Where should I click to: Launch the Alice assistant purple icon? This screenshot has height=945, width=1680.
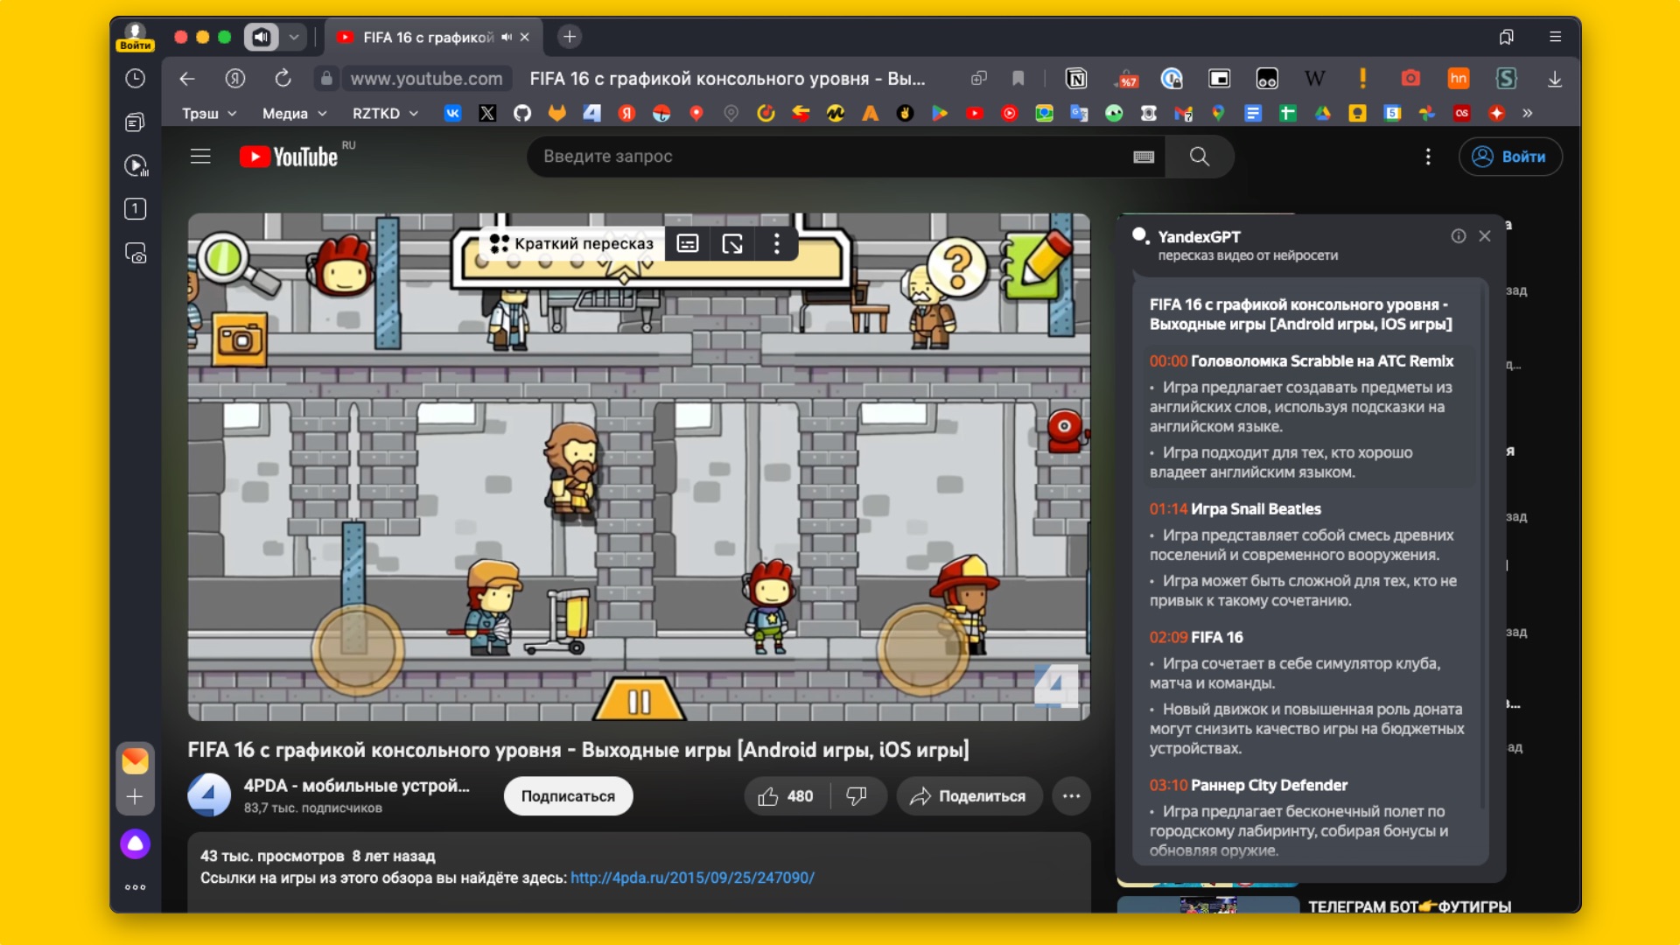135,843
